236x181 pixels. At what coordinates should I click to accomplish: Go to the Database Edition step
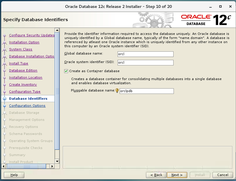click(23, 70)
